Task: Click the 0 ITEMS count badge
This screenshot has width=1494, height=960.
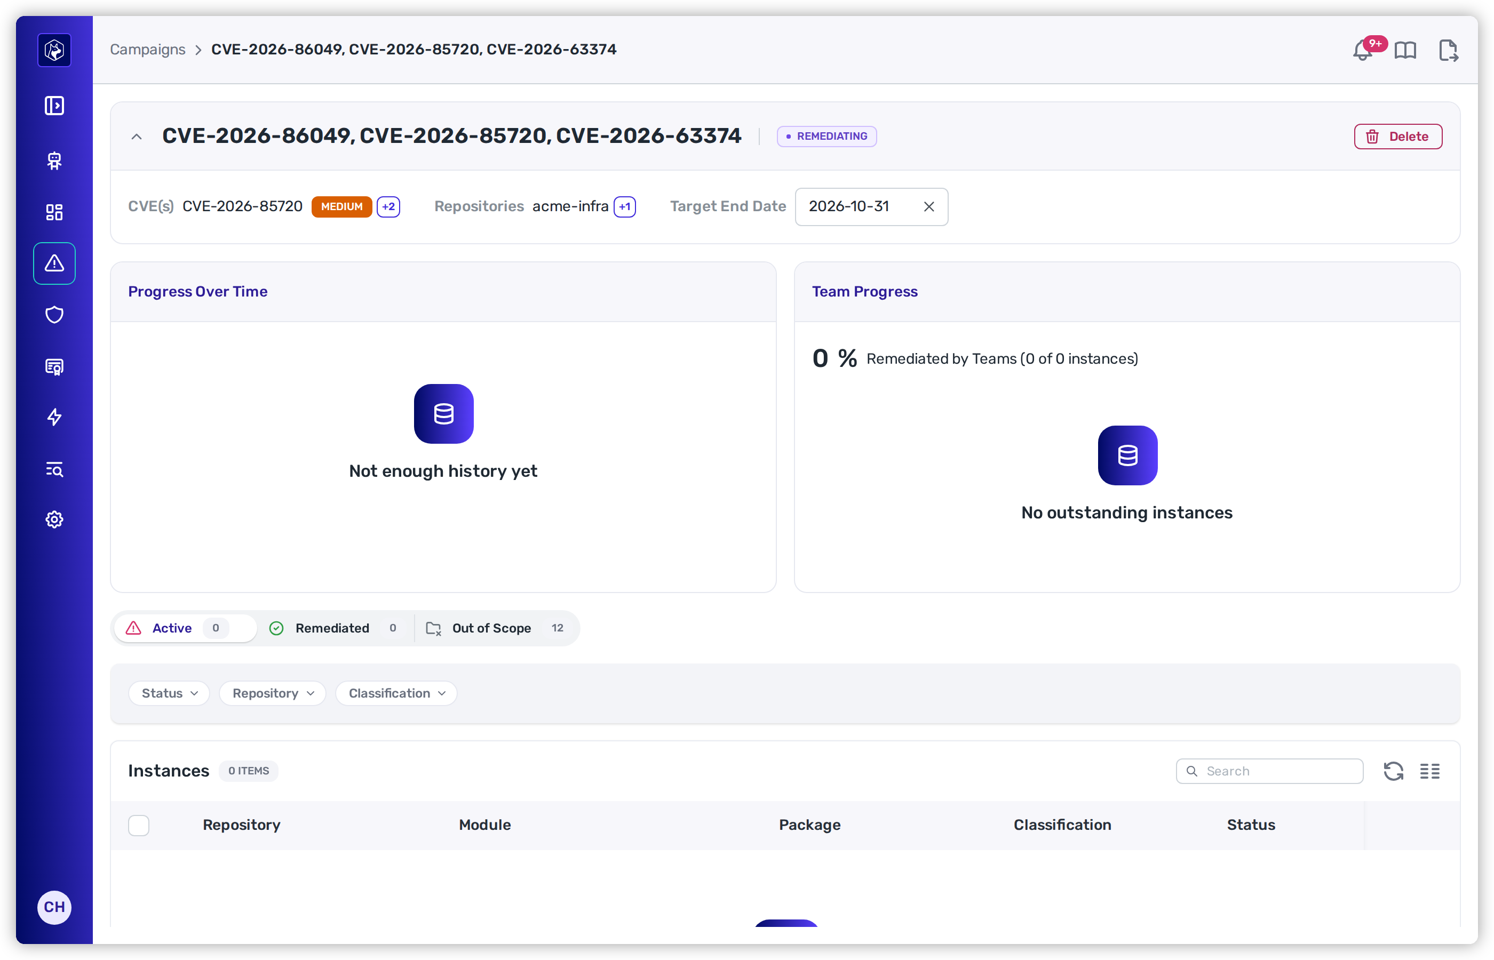Action: point(248,771)
